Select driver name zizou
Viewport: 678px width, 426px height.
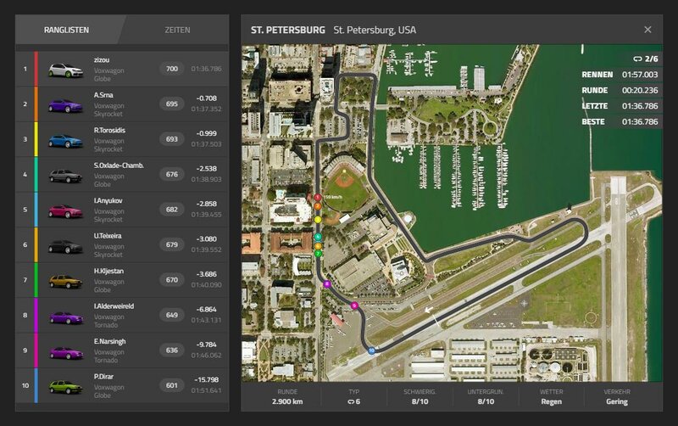tap(102, 59)
